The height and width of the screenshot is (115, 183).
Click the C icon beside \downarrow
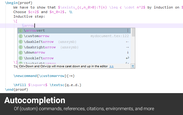click(x=21, y=53)
